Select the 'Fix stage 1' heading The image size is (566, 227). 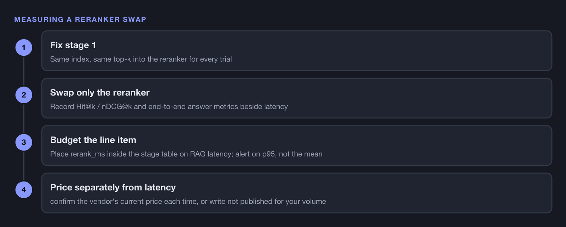pyautogui.click(x=73, y=45)
